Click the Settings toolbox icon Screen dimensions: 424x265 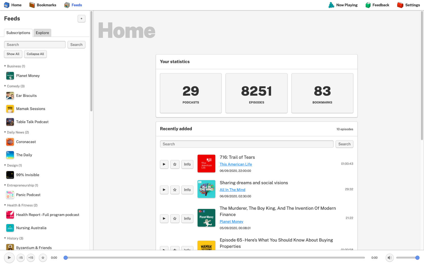coord(400,5)
